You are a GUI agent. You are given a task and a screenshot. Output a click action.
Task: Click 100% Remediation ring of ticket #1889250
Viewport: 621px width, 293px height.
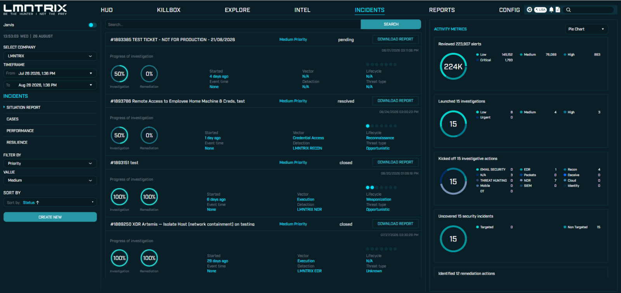[149, 258]
